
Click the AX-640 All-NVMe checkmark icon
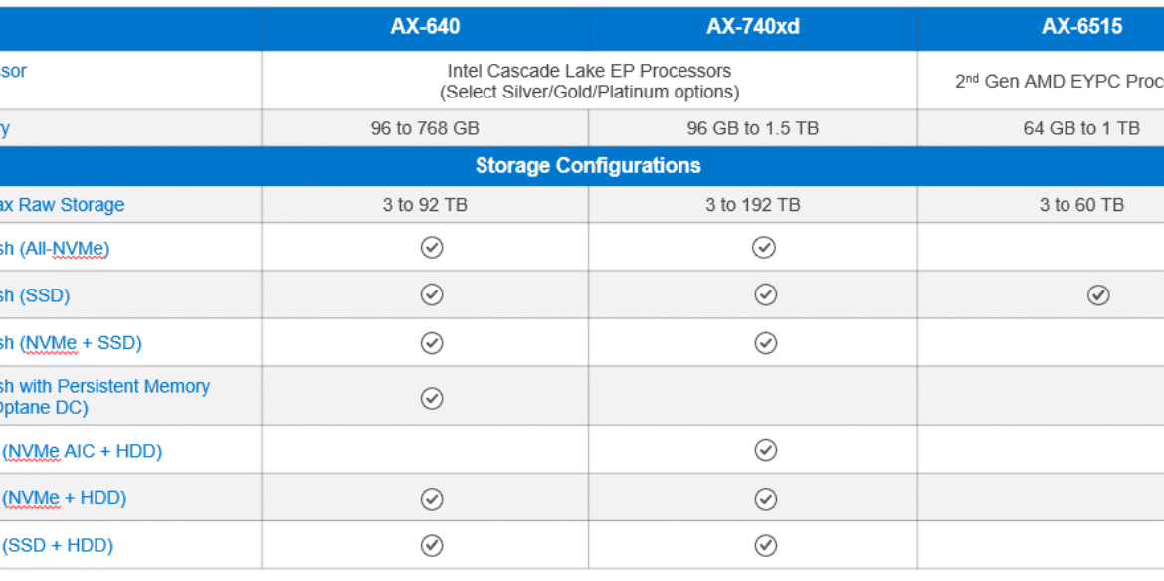432,247
